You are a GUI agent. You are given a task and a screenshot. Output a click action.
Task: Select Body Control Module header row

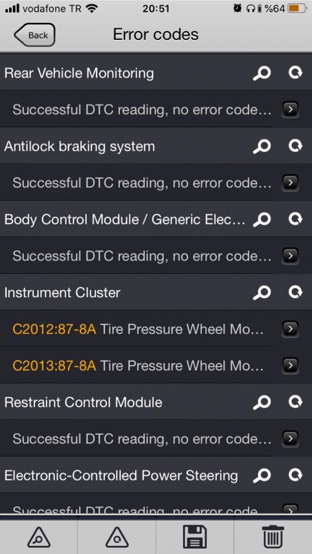point(156,219)
